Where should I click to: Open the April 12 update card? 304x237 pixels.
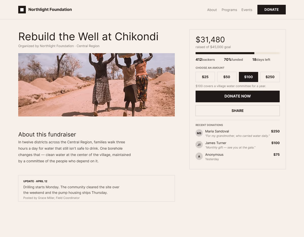97,188
